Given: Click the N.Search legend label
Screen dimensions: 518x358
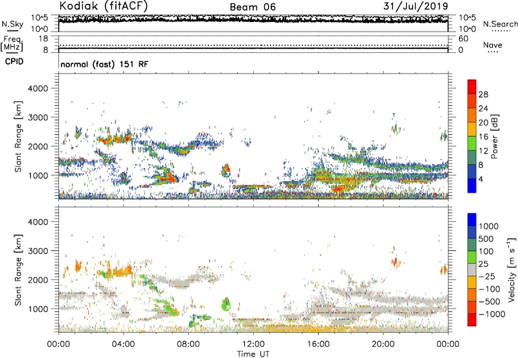Looking at the screenshot, I should coord(501,24).
